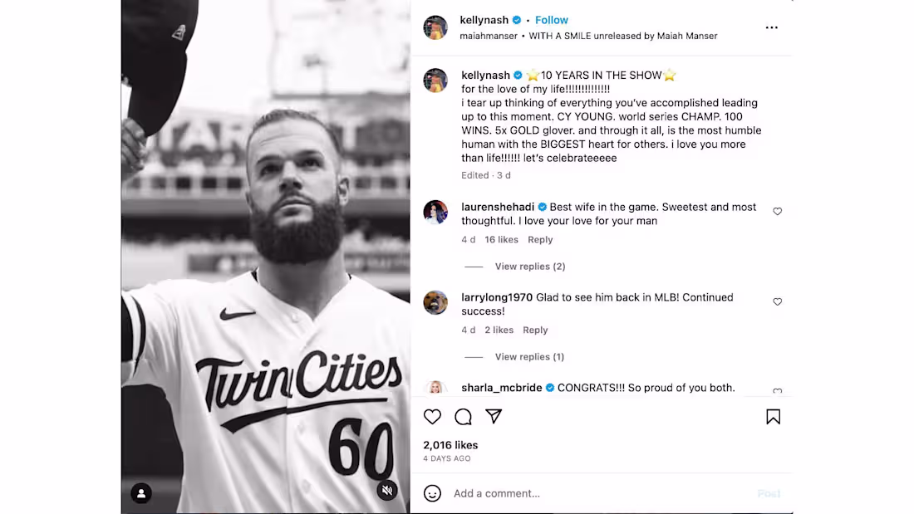
Task: Expand View replies (1) under larrylong1970
Action: point(529,357)
